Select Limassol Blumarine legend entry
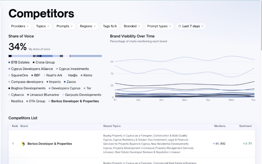Image resolution: width=262 pixels, height=164 pixels. coord(43,95)
